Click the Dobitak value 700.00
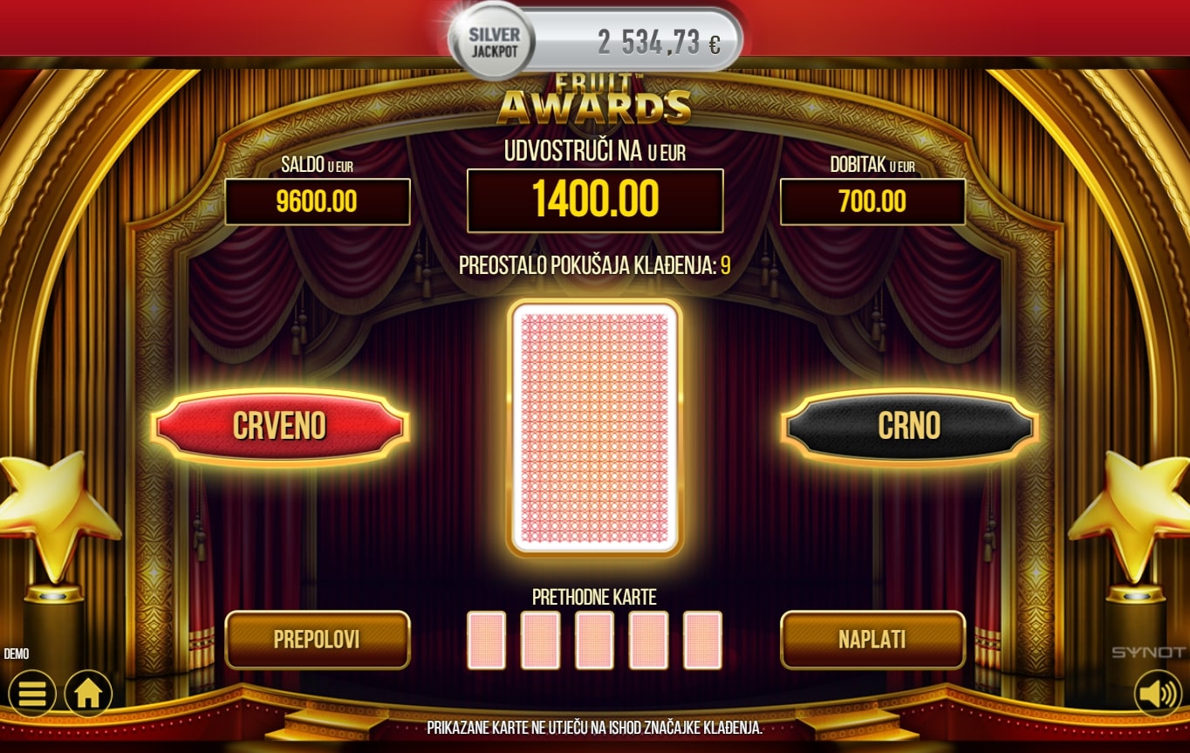Image resolution: width=1190 pixels, height=753 pixels. pos(872,202)
